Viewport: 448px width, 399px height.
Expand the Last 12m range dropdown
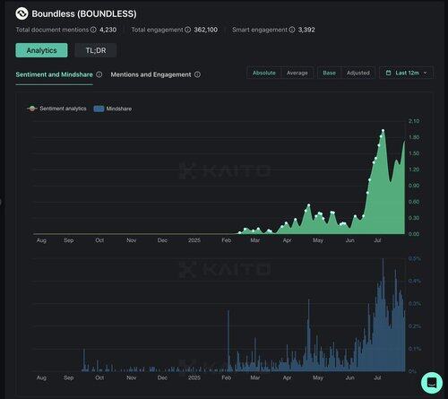[x=406, y=73]
